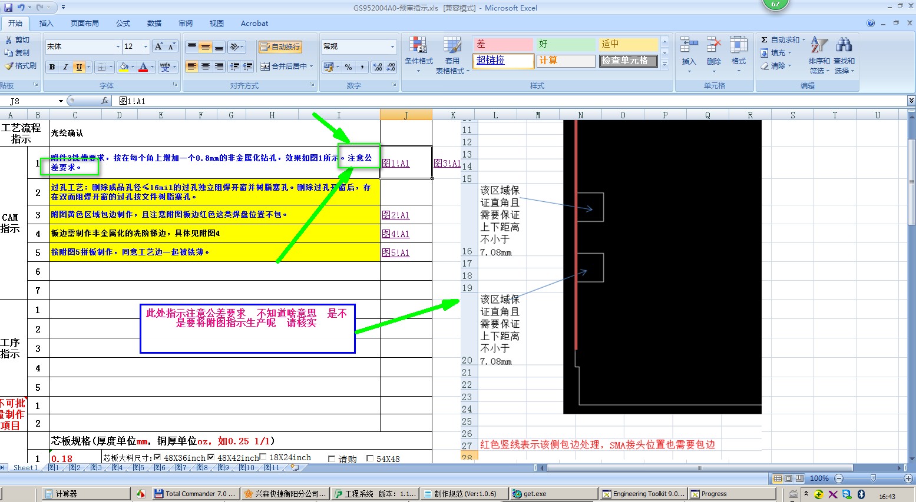
Task: Switch to the 公式 ribbon tab
Action: pos(123,24)
